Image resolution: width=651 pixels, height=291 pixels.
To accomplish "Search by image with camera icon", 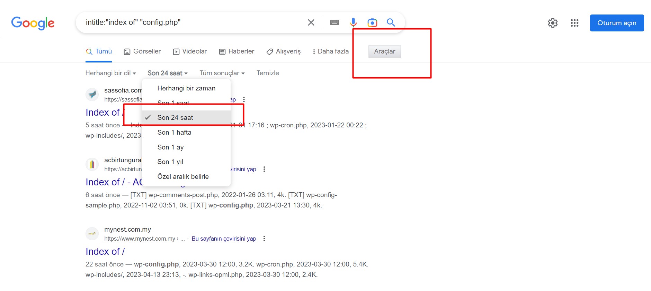I will 372,23.
